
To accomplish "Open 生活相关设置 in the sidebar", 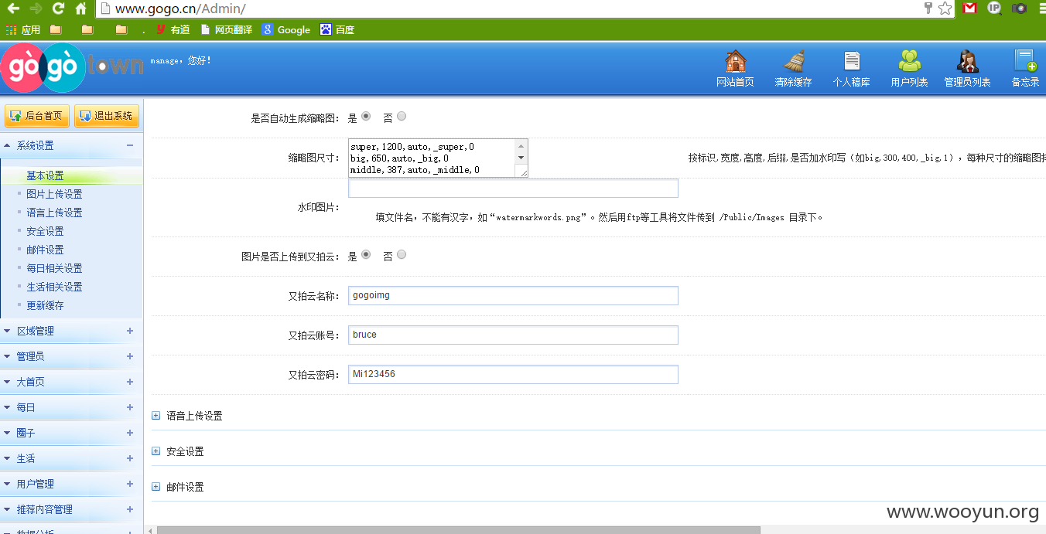I will point(54,287).
